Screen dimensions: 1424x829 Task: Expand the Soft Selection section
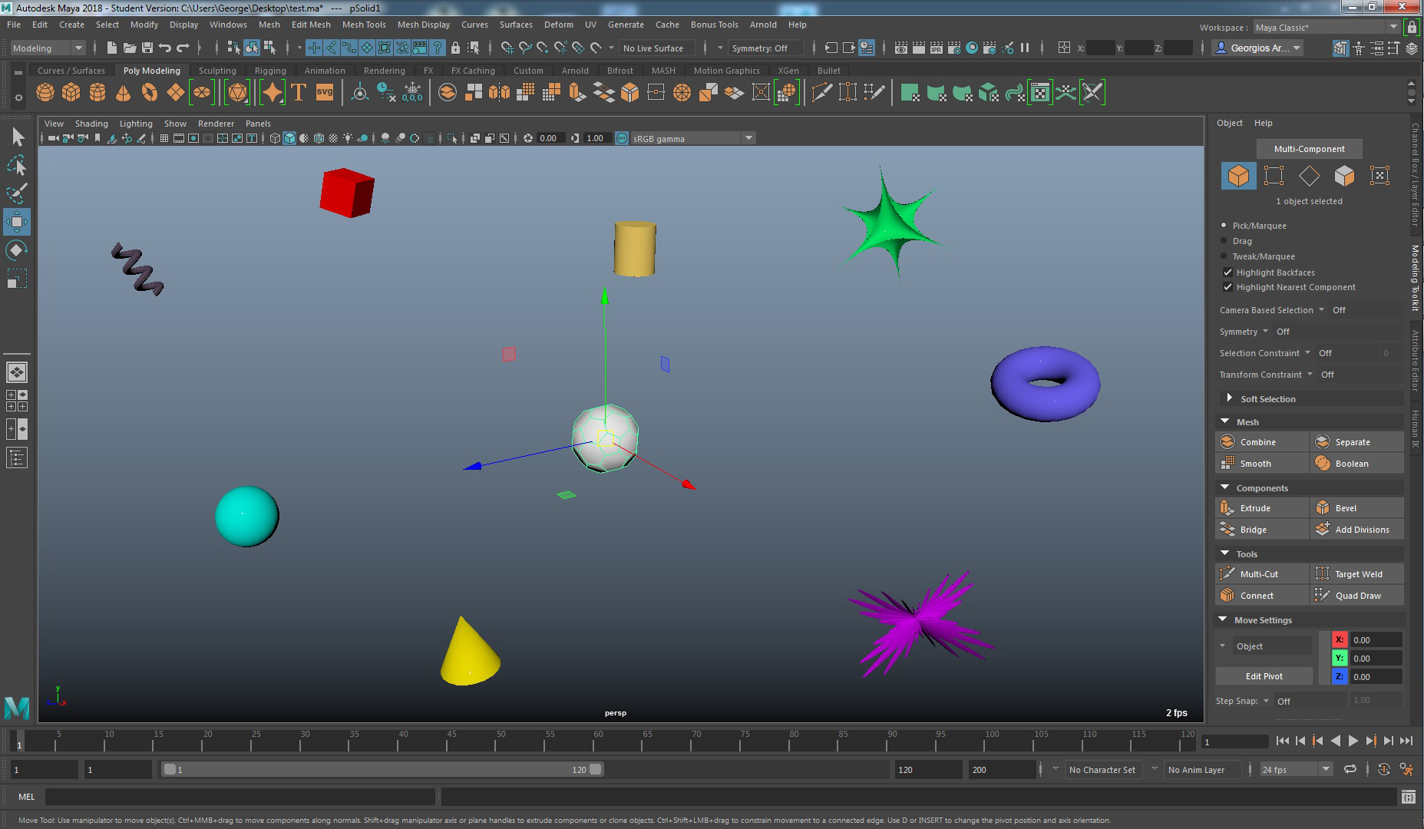(1229, 398)
